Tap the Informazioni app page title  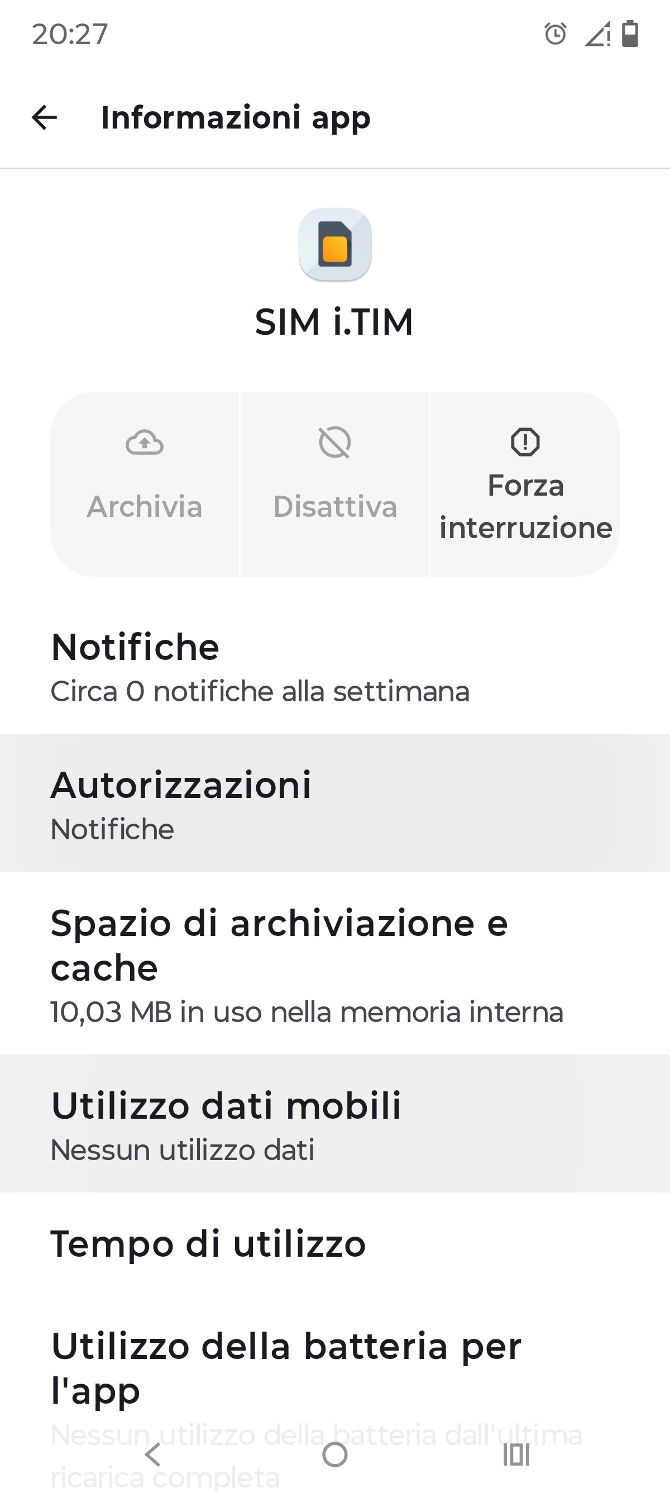pyautogui.click(x=236, y=117)
